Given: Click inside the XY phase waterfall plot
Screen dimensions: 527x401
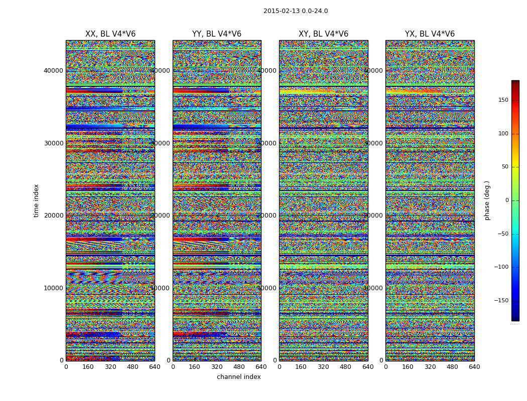Looking at the screenshot, I should pyautogui.click(x=323, y=200).
